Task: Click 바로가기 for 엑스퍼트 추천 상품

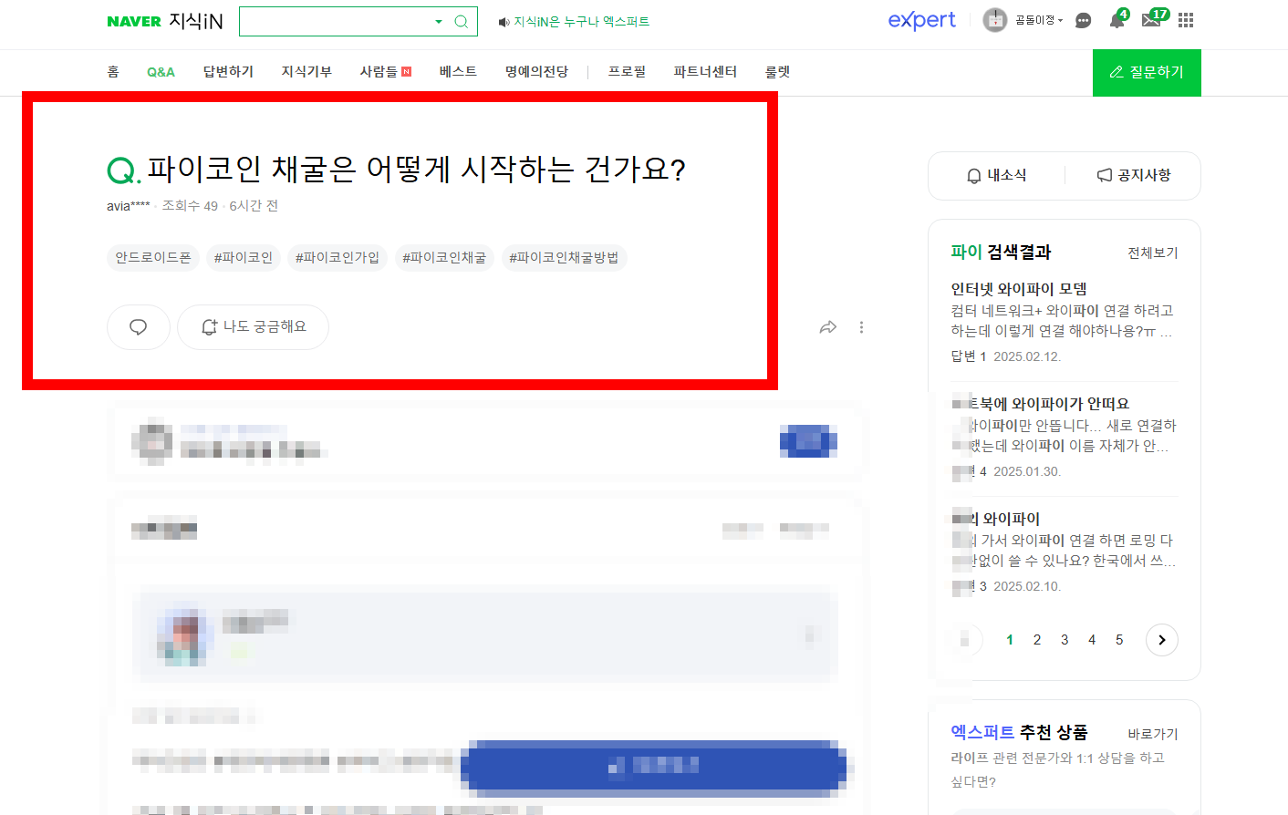Action: tap(1153, 734)
